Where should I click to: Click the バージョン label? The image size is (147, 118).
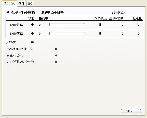coord(119,12)
